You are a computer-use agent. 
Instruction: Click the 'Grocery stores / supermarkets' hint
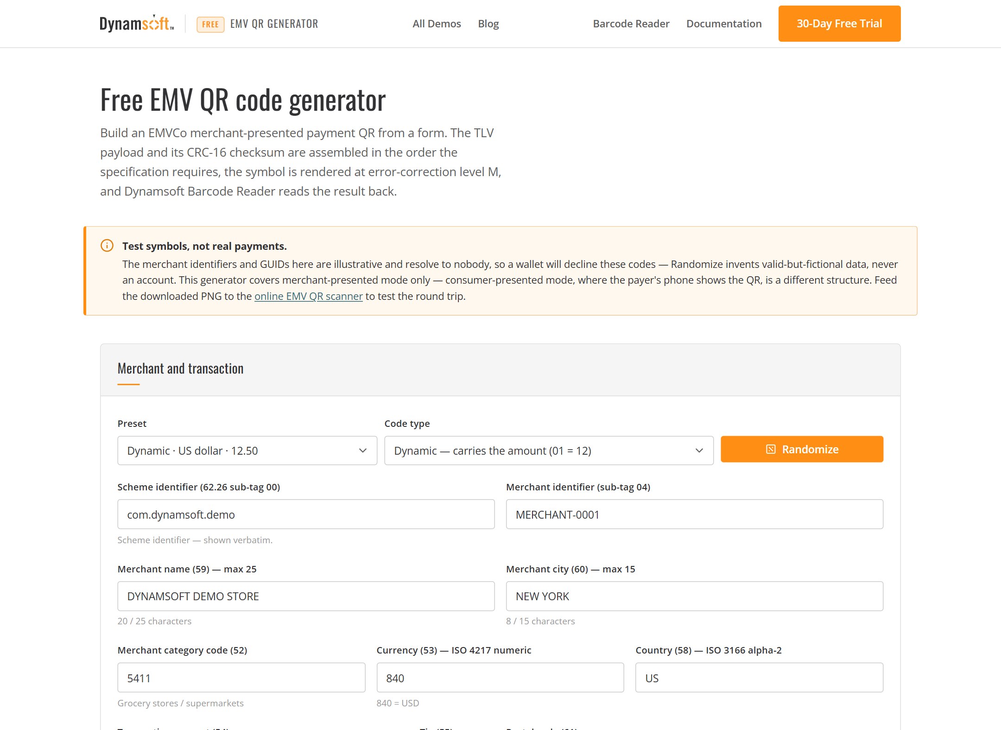click(180, 703)
